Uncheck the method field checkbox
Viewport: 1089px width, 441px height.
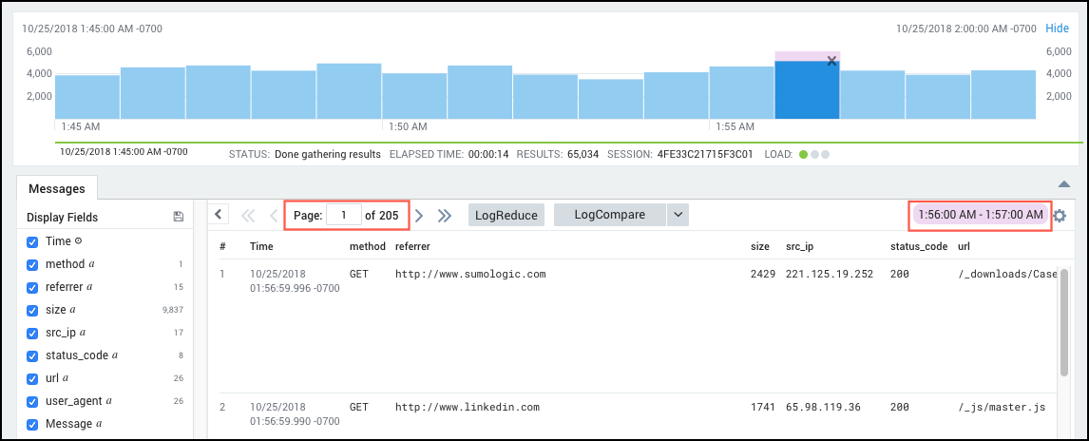[x=32, y=264]
